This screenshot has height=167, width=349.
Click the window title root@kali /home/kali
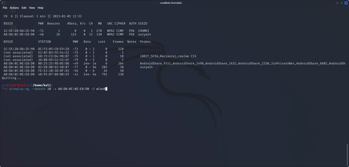coord(171,3)
